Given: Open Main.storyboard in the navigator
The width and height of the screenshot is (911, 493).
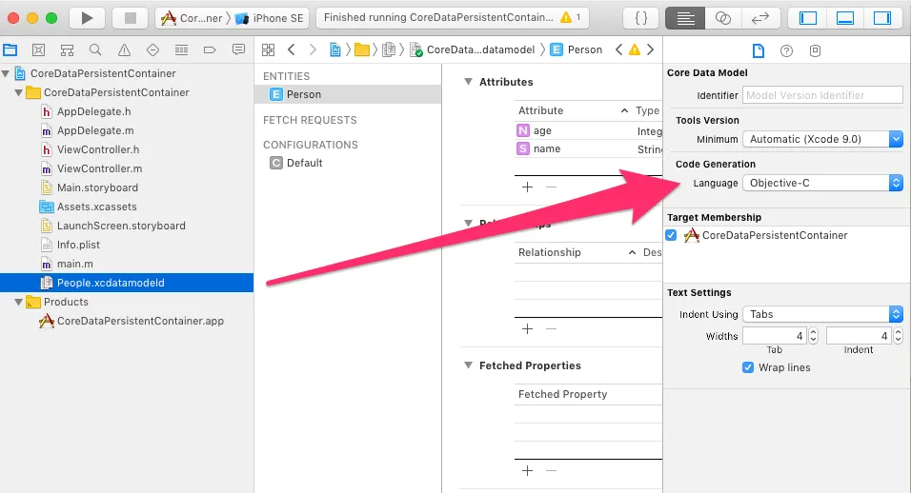Looking at the screenshot, I should [x=97, y=187].
